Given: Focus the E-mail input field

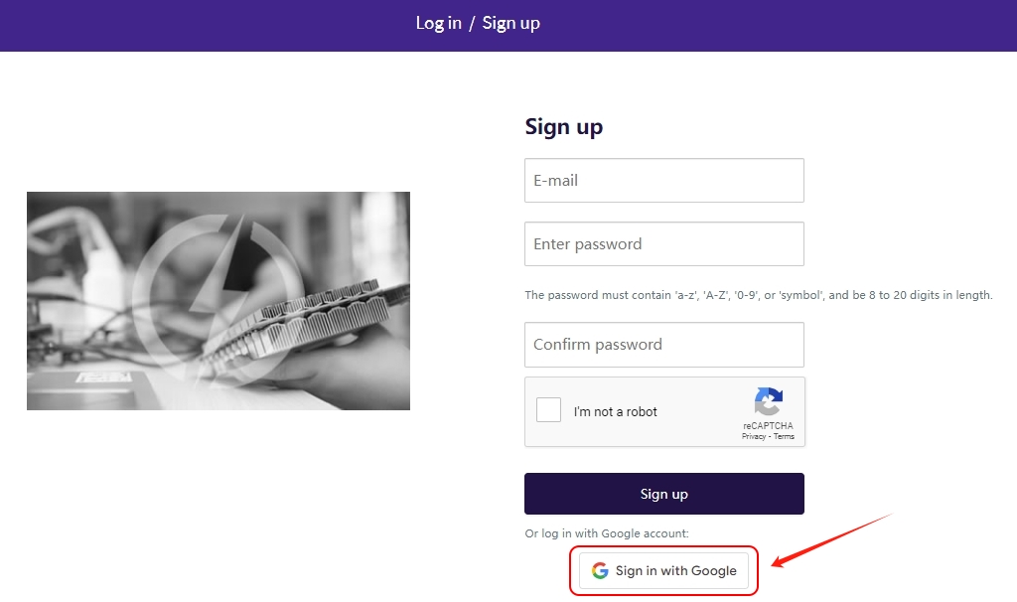Looking at the screenshot, I should 663,181.
